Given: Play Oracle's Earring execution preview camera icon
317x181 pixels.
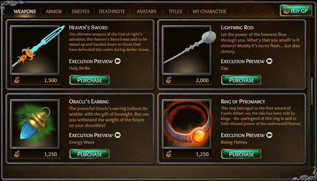Looking at the screenshot, I should [117, 135].
